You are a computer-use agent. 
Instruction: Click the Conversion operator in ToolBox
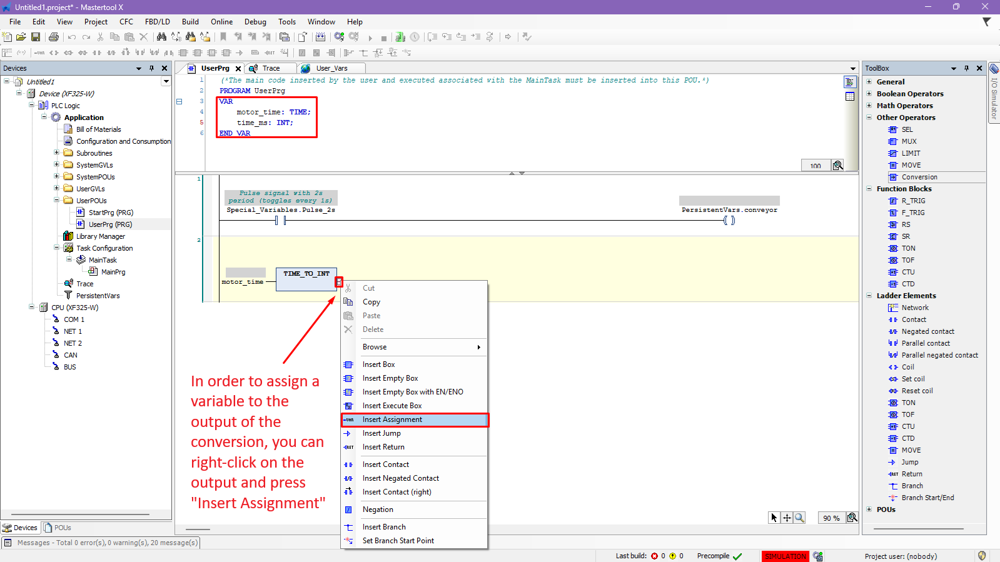[x=919, y=177]
